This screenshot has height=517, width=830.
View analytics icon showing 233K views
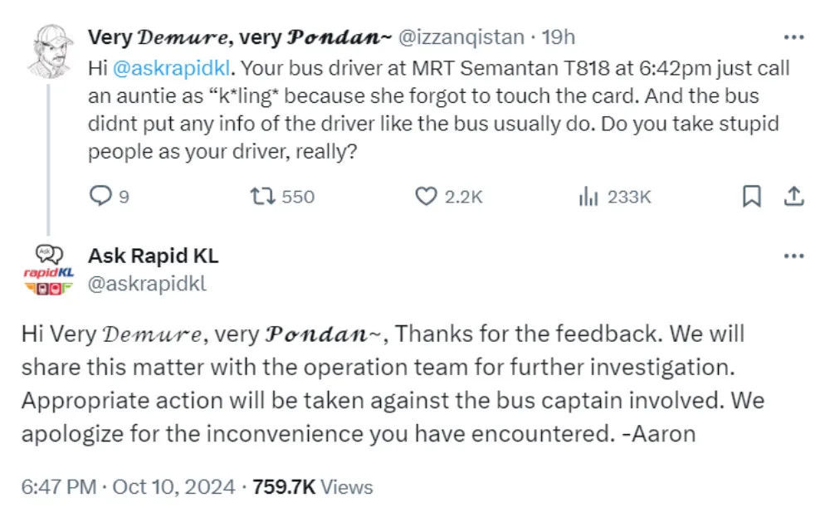tap(588, 197)
